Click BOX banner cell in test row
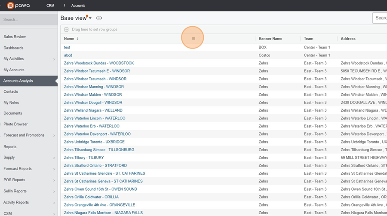 (263, 47)
